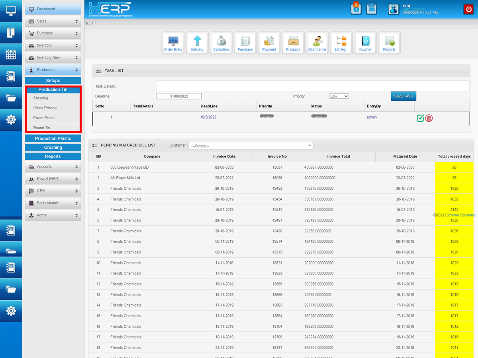Click the Voucher shortcut icon

(365, 43)
